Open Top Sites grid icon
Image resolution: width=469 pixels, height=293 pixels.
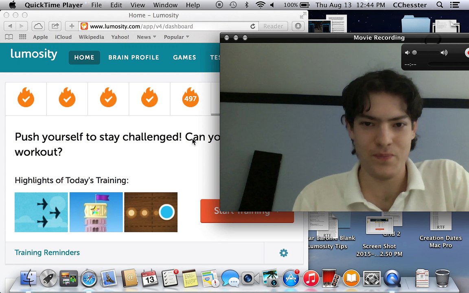(23, 37)
